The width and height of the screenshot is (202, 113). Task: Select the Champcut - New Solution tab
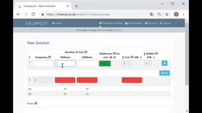pyautogui.click(x=43, y=6)
